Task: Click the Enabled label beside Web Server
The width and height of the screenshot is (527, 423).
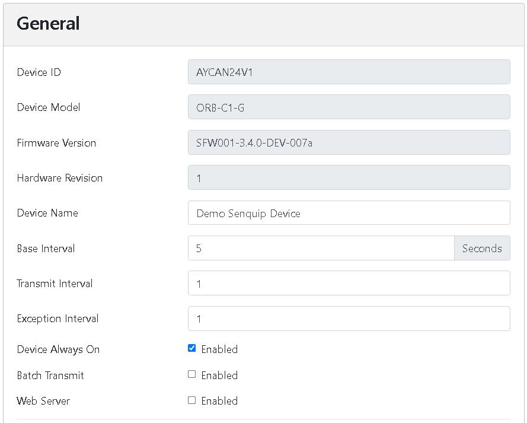Action: click(219, 401)
